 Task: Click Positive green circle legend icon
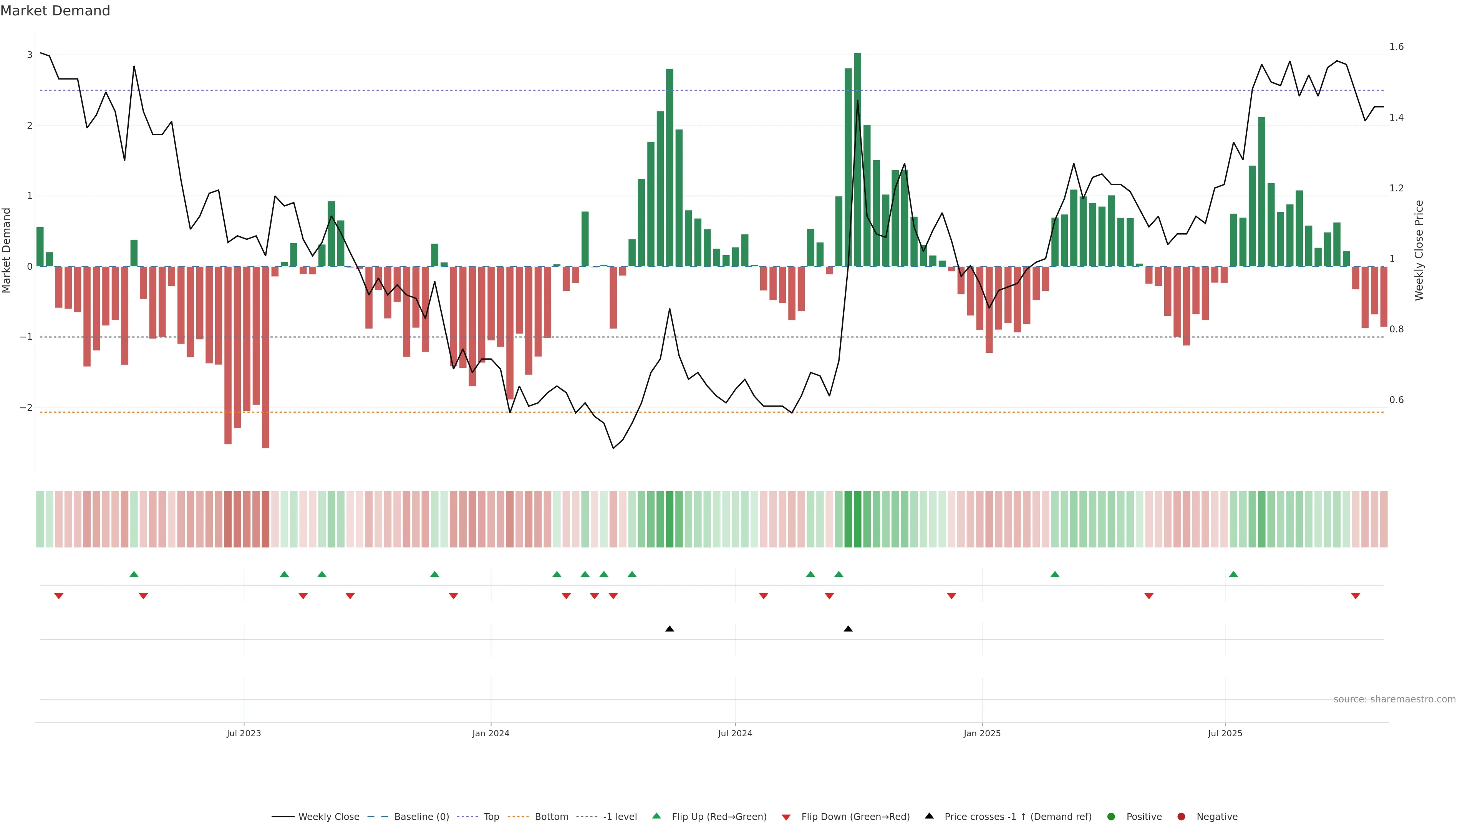1111,816
